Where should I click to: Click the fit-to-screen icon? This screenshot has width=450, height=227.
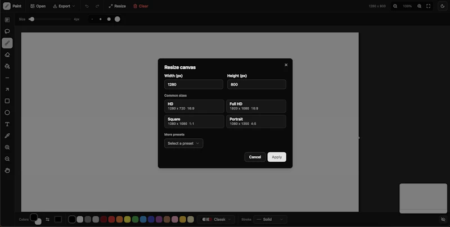tap(428, 6)
